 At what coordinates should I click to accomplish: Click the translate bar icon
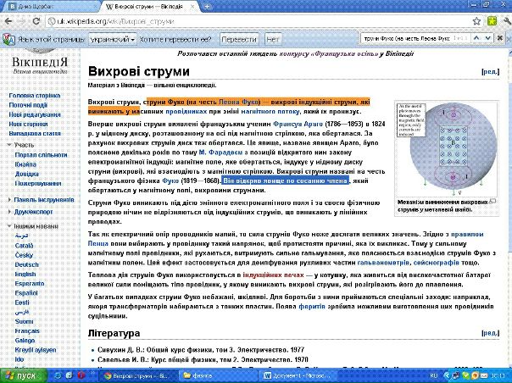8,39
